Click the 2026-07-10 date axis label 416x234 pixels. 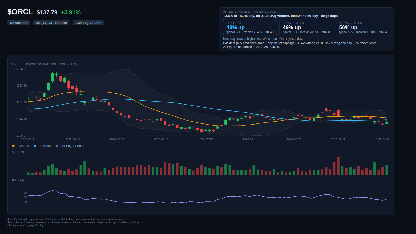tap(161, 139)
